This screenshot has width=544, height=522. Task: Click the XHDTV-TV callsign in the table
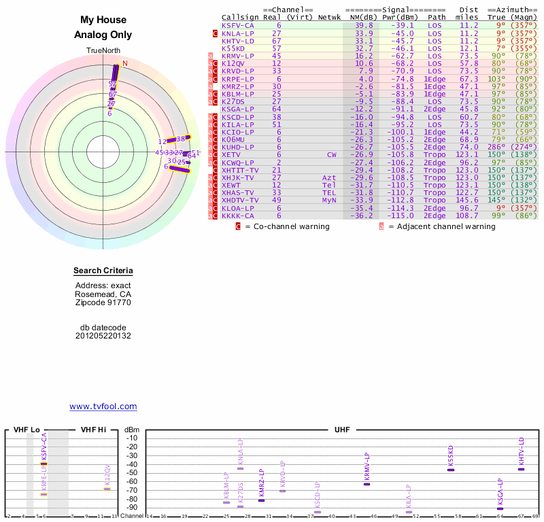[240, 201]
